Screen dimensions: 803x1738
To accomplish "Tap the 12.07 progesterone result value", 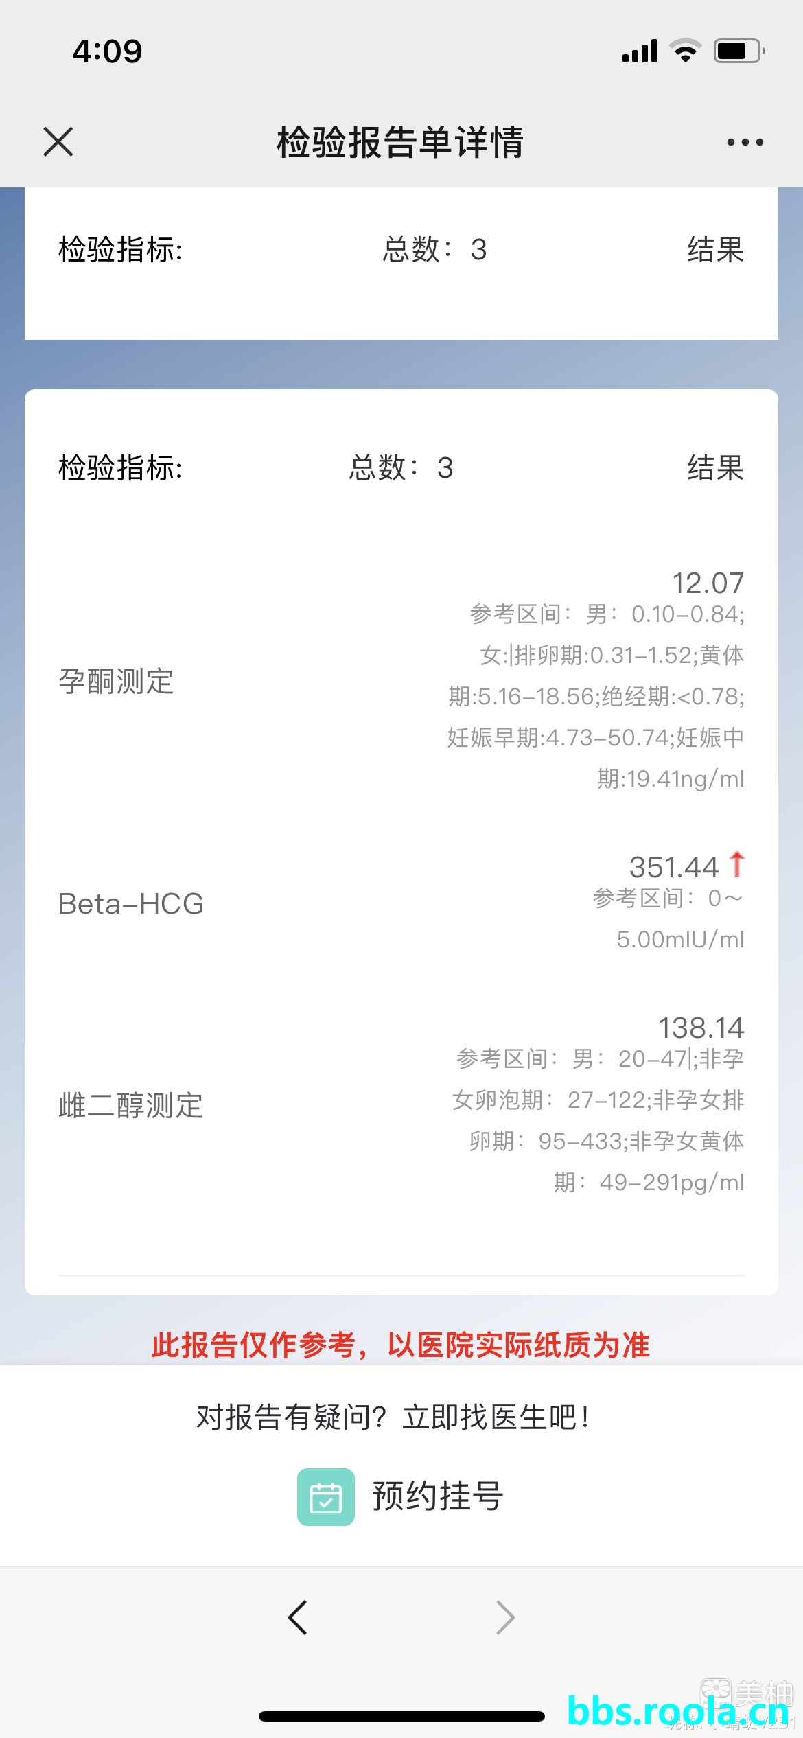I will pos(708,583).
